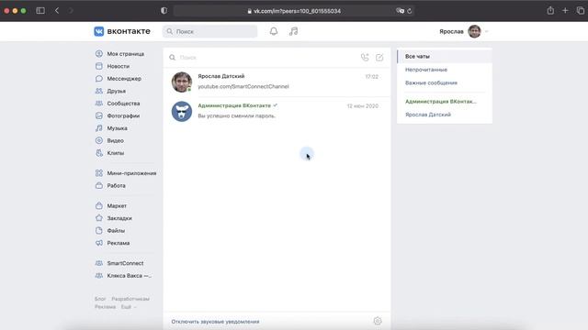Viewport: 588px width, 330px height.
Task: Select Непрочитанные tab
Action: pyautogui.click(x=445, y=70)
